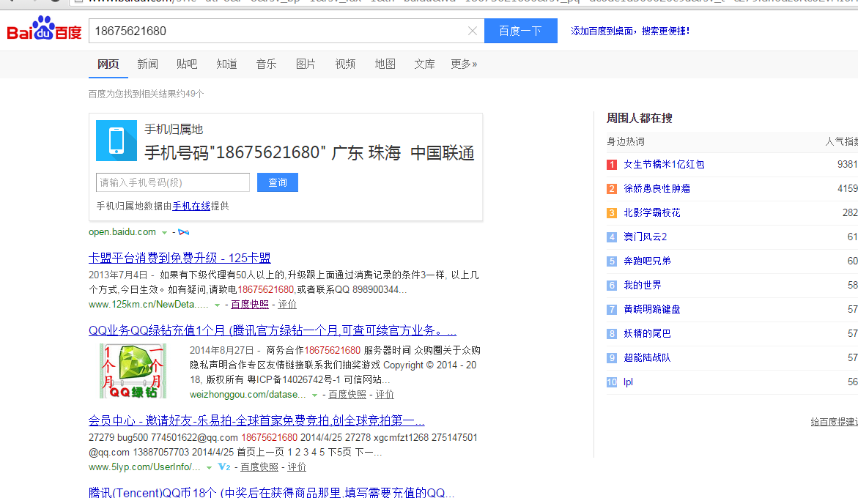Open hot search 女生节糯米1亿红包
Viewport: 858px width, 498px height.
(664, 165)
